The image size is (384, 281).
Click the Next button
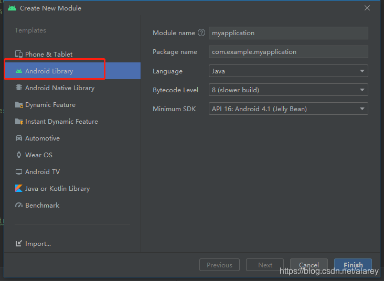pyautogui.click(x=265, y=265)
